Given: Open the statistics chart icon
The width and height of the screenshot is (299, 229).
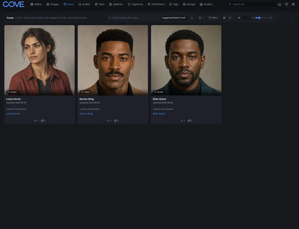Looking at the screenshot, I should [x=280, y=4].
